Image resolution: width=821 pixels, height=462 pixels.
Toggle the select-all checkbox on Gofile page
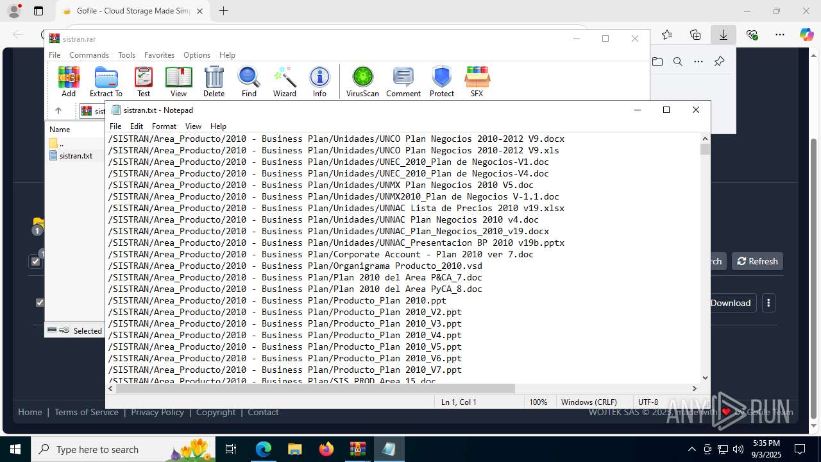[35, 261]
